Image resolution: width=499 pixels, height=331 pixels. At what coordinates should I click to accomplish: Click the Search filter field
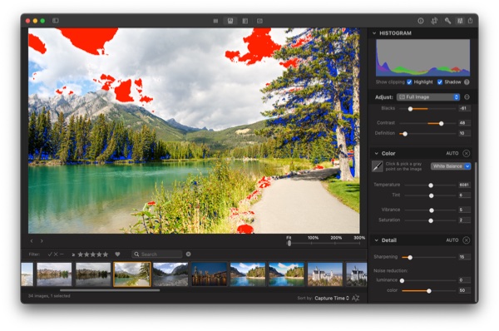point(157,254)
